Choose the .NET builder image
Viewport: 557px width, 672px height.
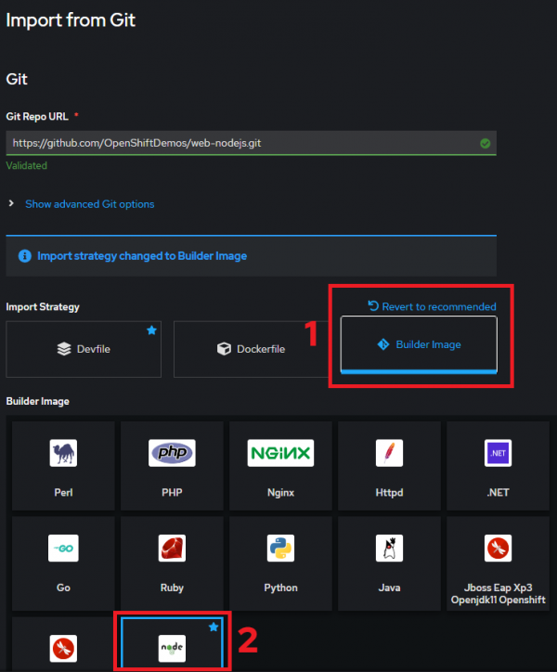click(499, 465)
